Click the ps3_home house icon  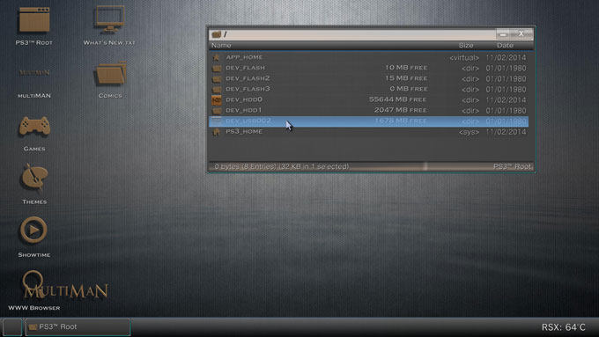(x=216, y=132)
